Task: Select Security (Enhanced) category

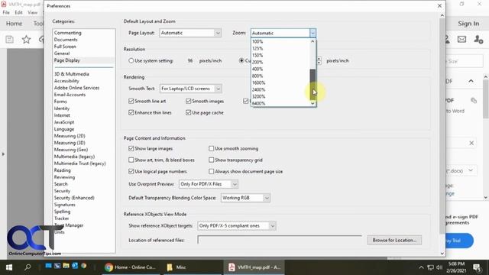Action: click(x=74, y=198)
